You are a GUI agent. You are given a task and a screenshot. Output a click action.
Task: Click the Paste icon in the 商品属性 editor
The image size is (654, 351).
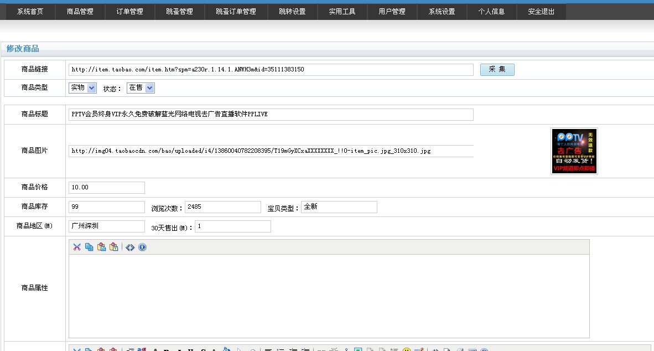(101, 247)
